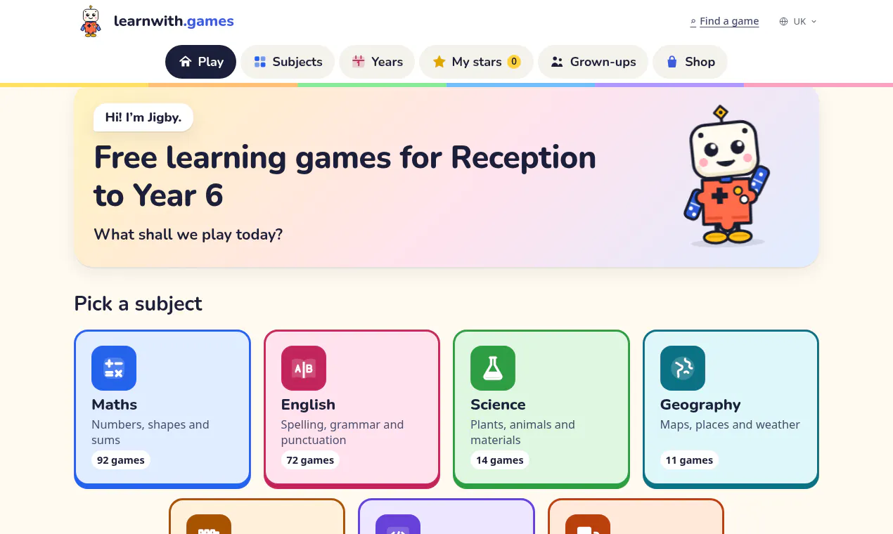
Task: Click the star count badge showing 0
Action: coord(514,62)
